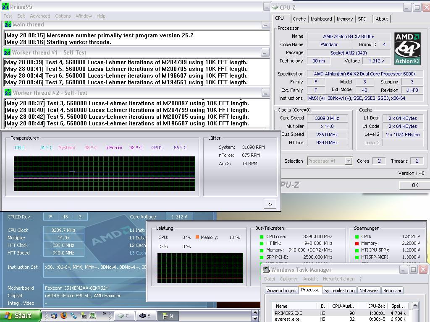Click the orange Memory legend square under Leistung

(x=197, y=237)
